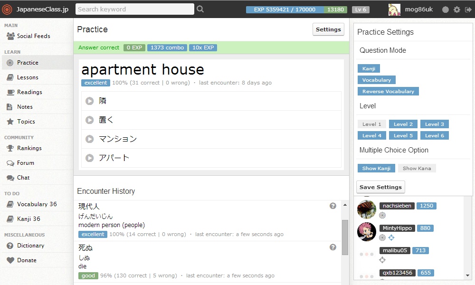The image size is (475, 285).
Task: Open the Dictionary sidebar item
Action: pos(30,246)
